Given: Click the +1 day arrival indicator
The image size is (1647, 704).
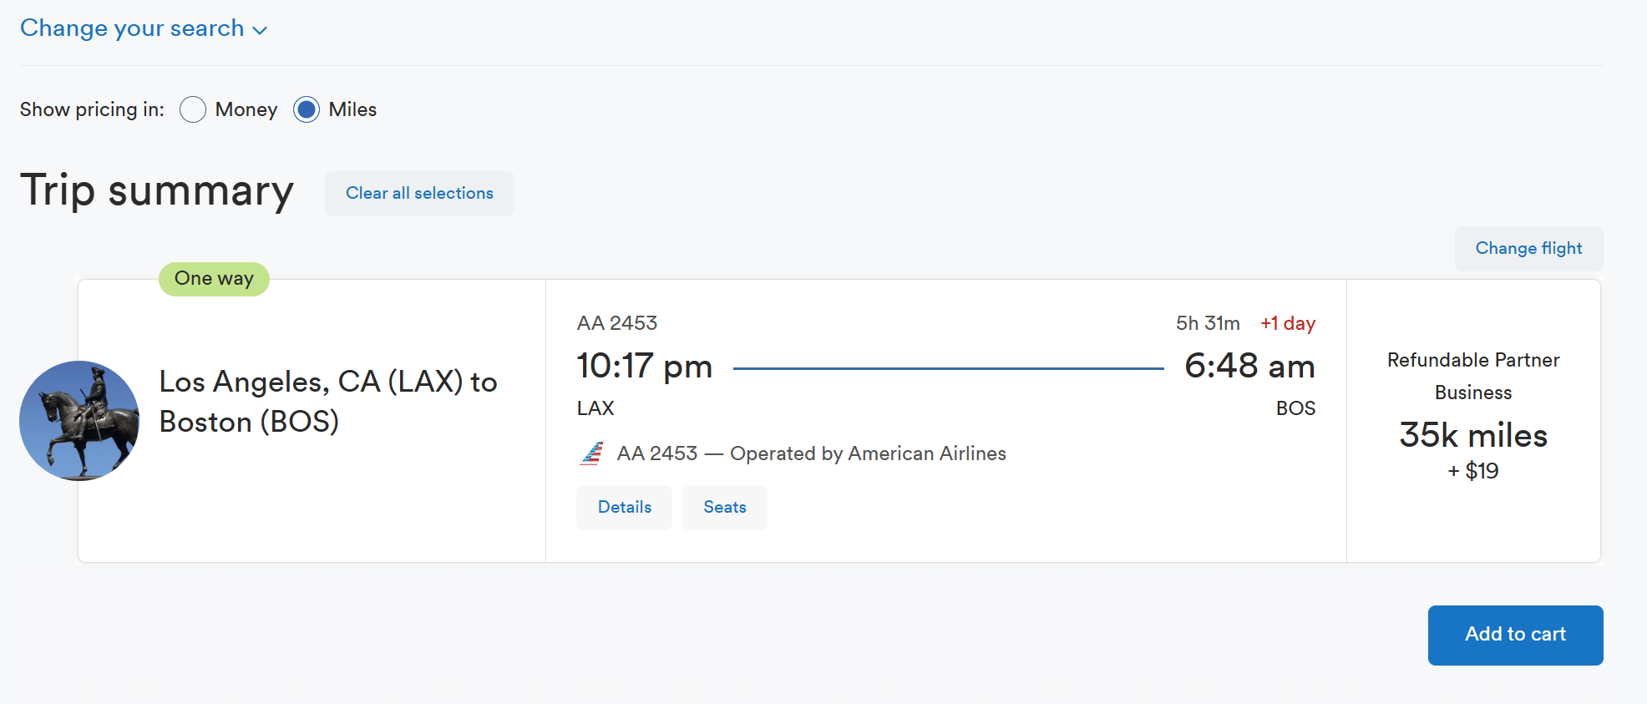Looking at the screenshot, I should 1287,323.
